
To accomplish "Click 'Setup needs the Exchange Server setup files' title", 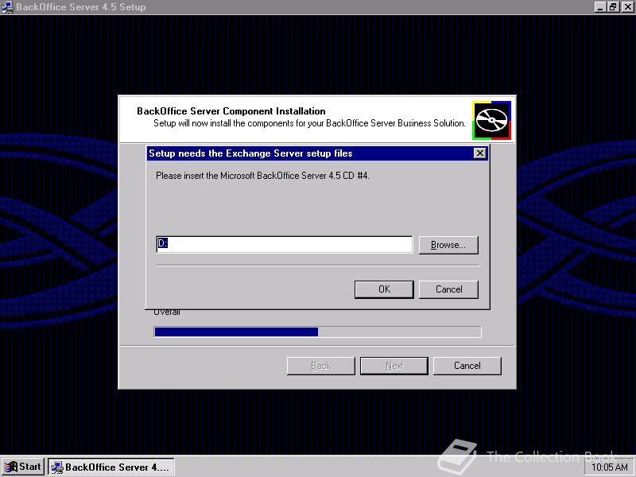I will pyautogui.click(x=250, y=153).
